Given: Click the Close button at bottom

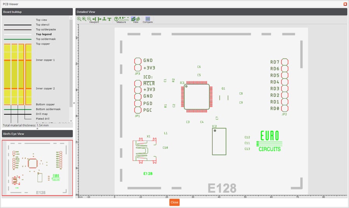Looking at the screenshot, I should click(174, 202).
